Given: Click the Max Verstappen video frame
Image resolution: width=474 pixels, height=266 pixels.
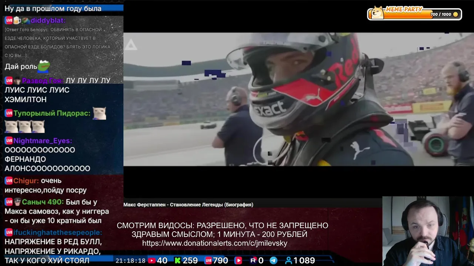Looking at the screenshot, I should click(x=298, y=99).
